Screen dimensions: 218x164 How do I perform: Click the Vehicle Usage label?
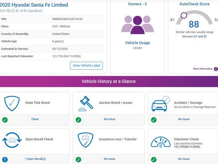coord(138,43)
